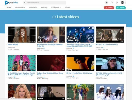The width and height of the screenshot is (132, 100).
Task: Click the green Import button
Action: tap(121, 8)
